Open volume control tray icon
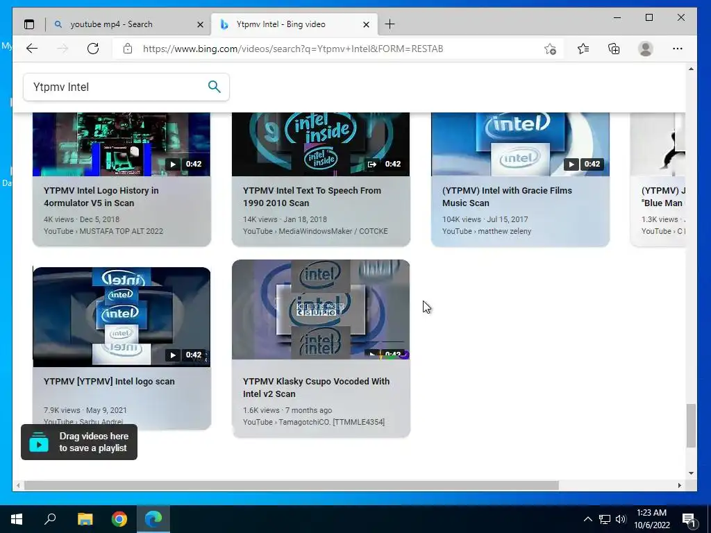 tap(621, 519)
